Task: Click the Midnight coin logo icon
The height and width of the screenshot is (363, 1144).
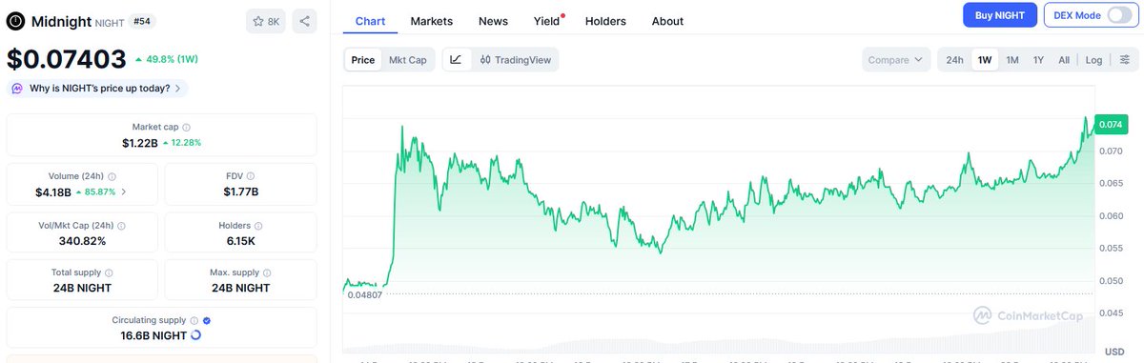Action: [16, 20]
